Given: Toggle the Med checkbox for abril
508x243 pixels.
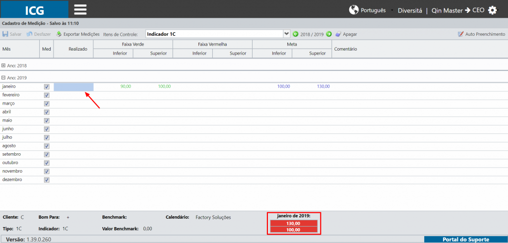Looking at the screenshot, I should point(47,112).
